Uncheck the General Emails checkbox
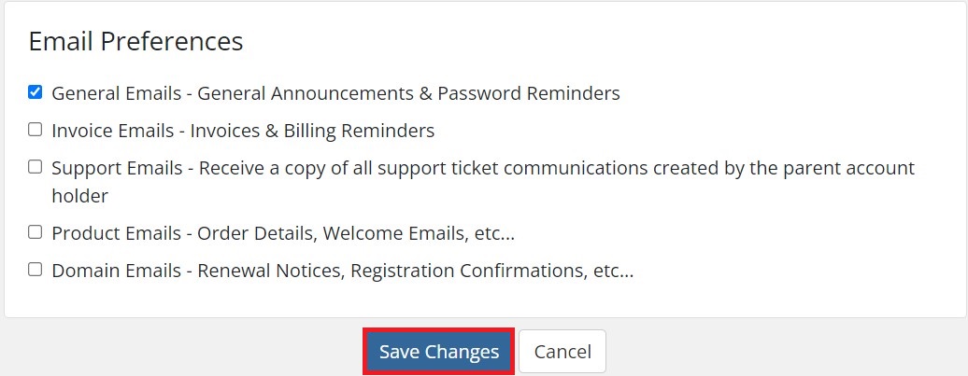The width and height of the screenshot is (968, 376). point(36,92)
